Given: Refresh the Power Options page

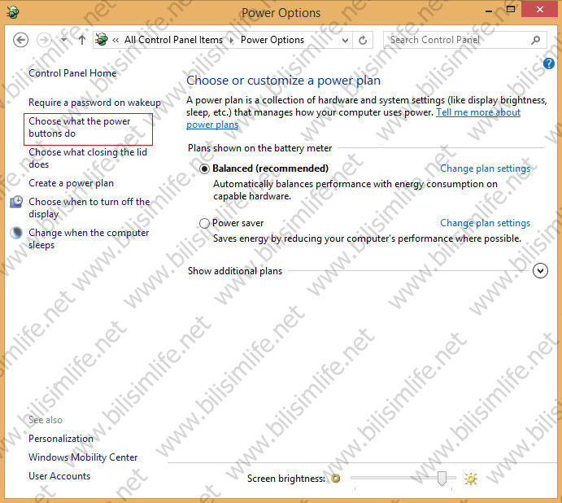Looking at the screenshot, I should click(x=363, y=40).
